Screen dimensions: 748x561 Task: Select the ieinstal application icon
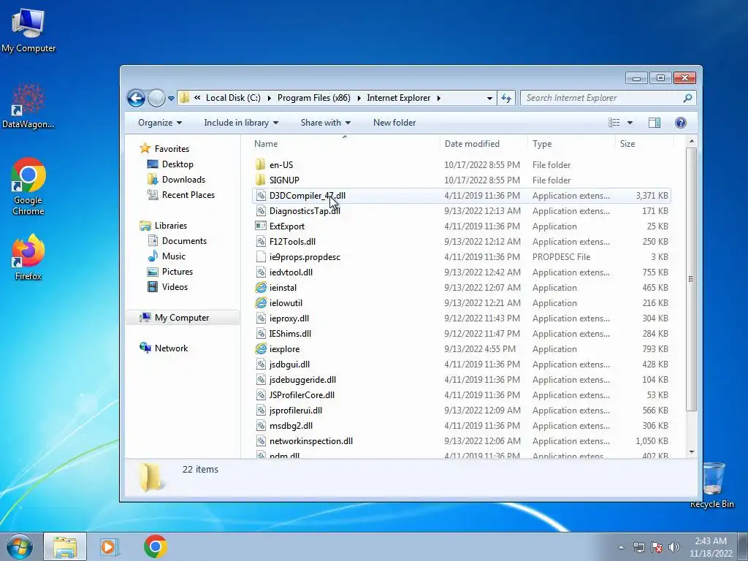[x=261, y=288]
